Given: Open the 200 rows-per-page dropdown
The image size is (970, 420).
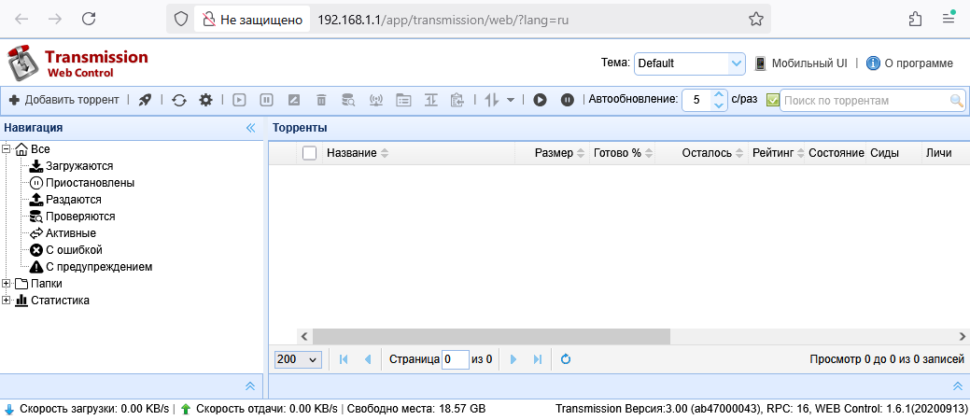Looking at the screenshot, I should [298, 359].
